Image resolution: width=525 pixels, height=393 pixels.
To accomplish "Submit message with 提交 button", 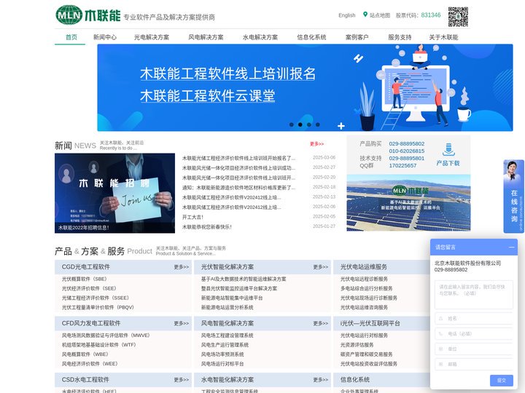I will [x=502, y=381].
